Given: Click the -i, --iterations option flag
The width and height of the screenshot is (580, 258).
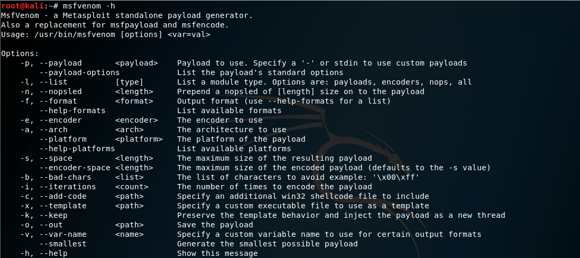Looking at the screenshot, I should pos(58,187).
